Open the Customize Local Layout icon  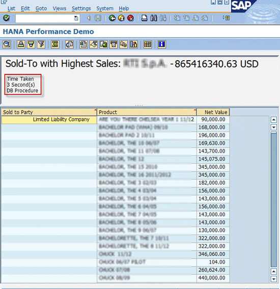tap(226, 18)
